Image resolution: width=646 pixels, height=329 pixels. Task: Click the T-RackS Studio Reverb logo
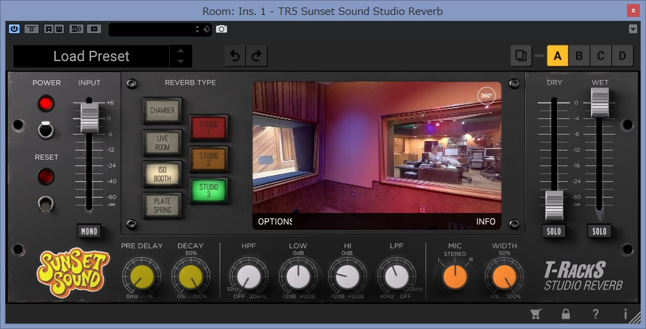point(583,276)
